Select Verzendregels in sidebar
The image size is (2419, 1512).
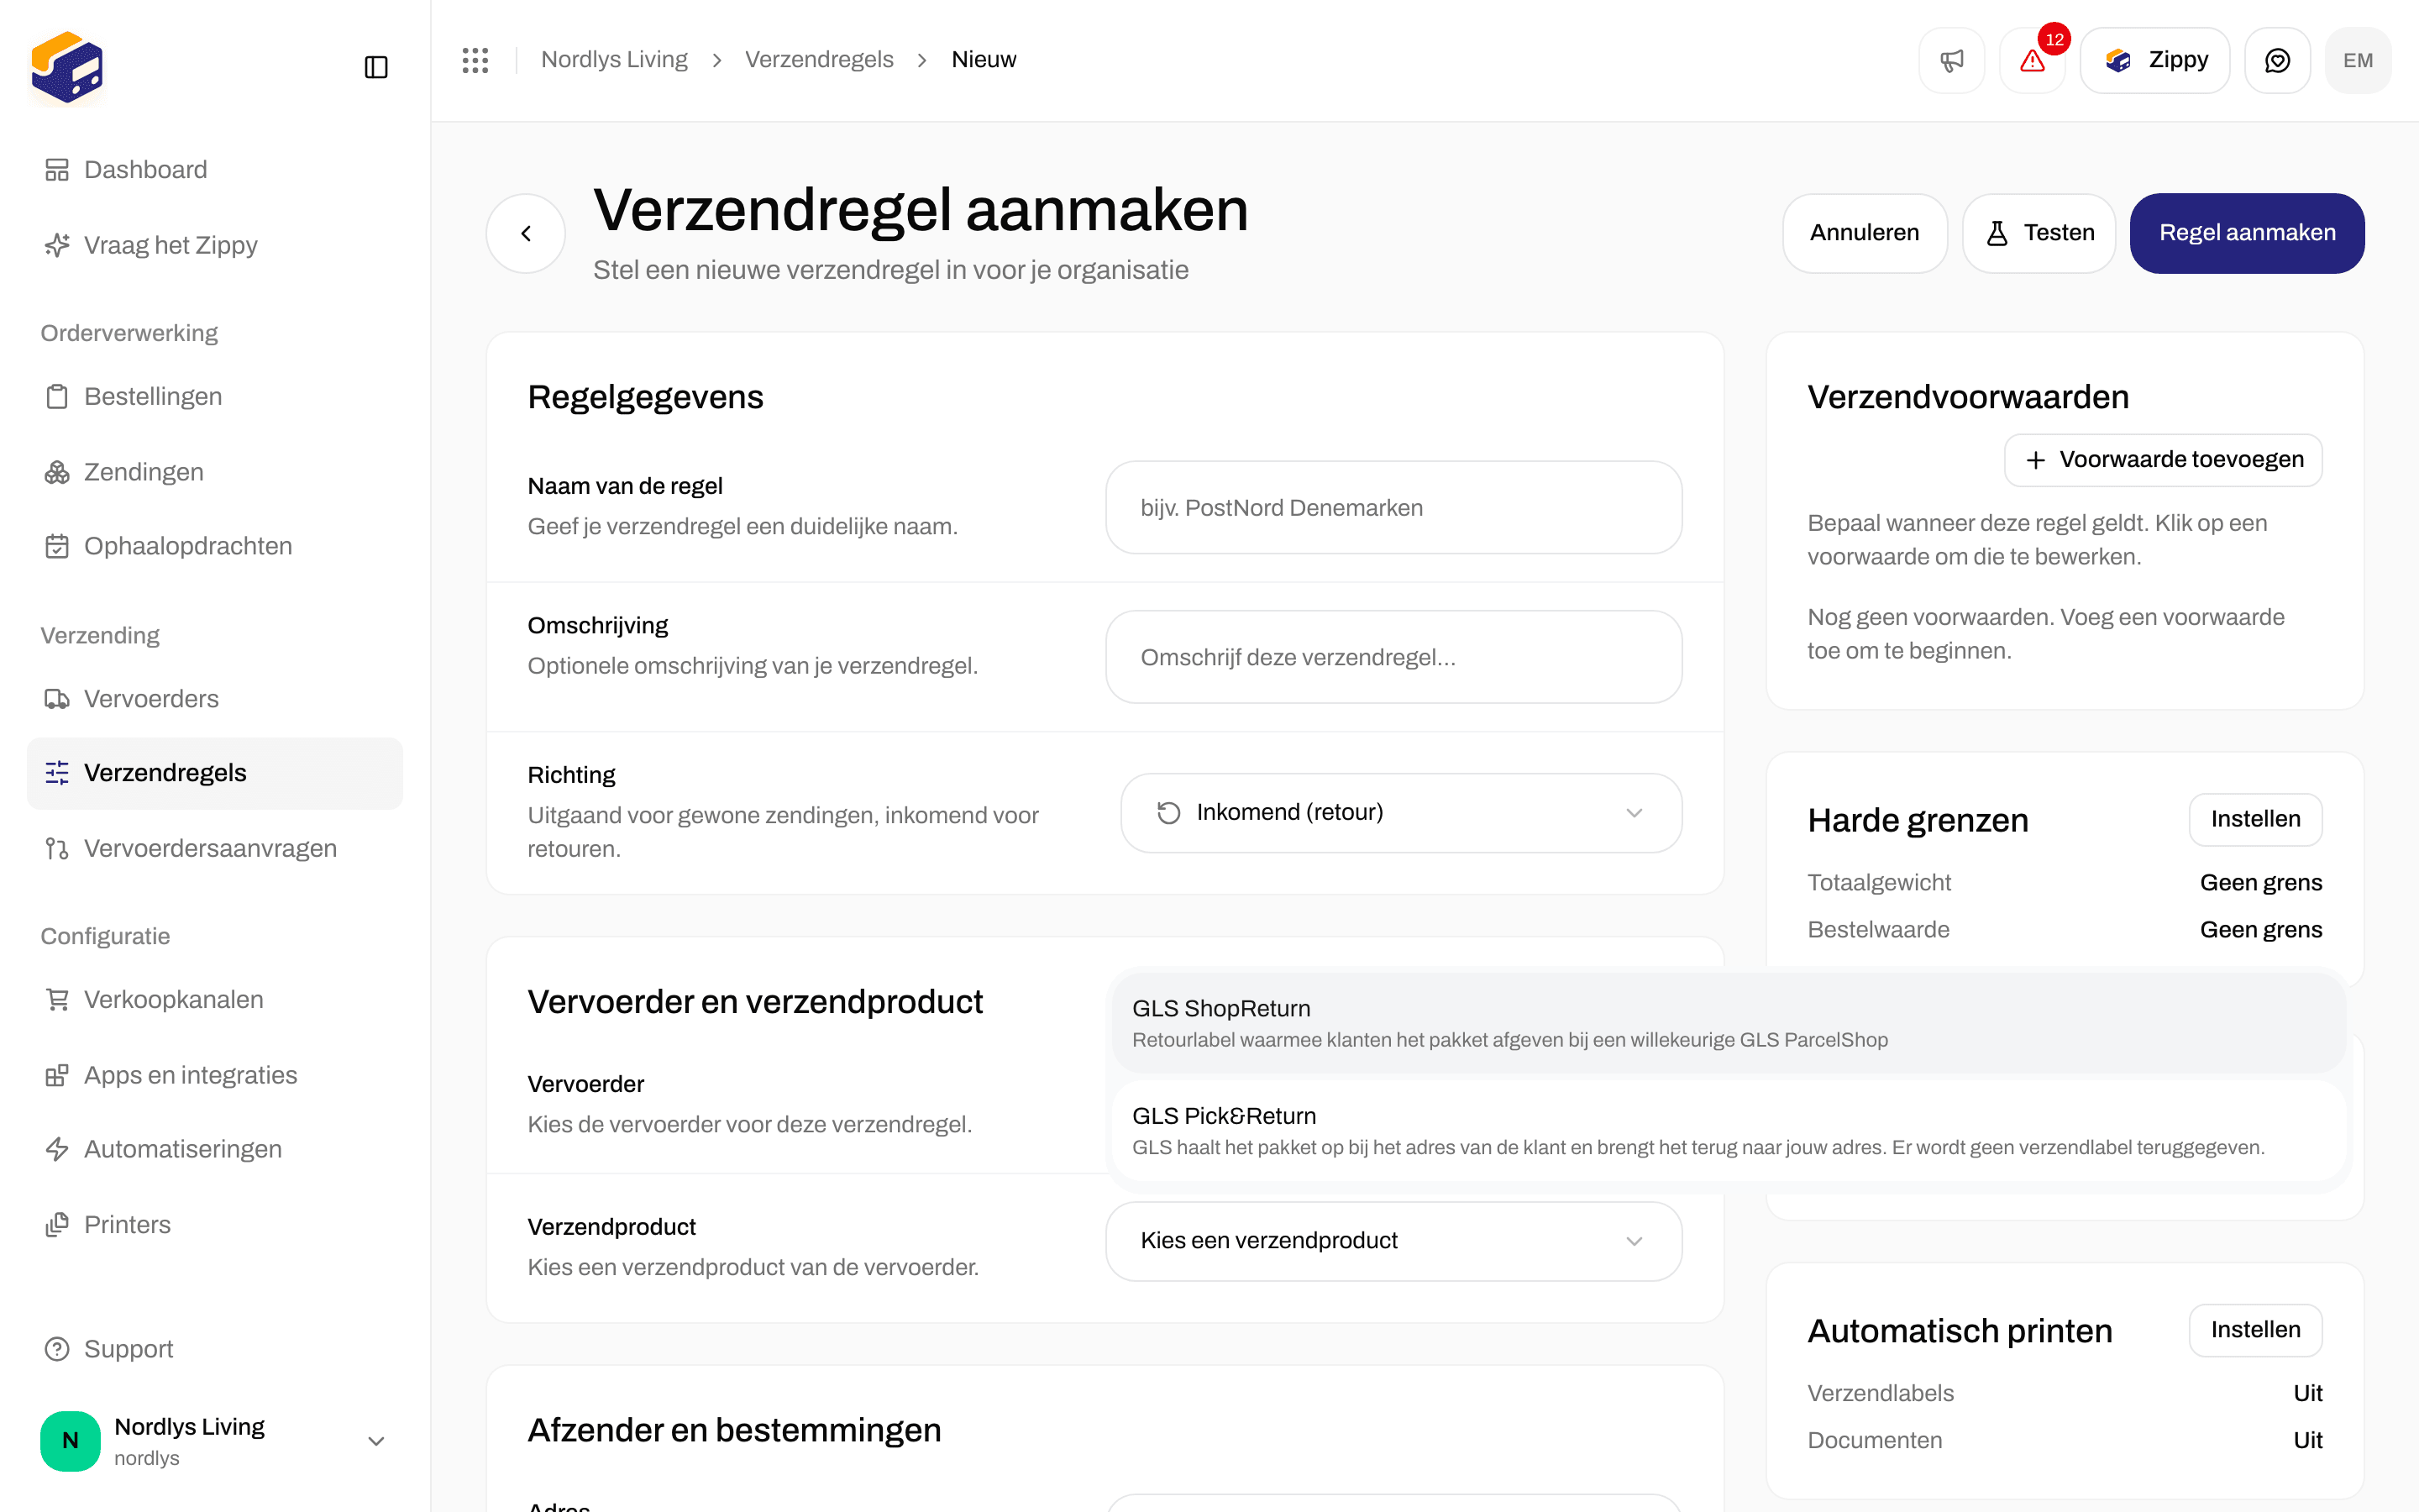(x=214, y=773)
